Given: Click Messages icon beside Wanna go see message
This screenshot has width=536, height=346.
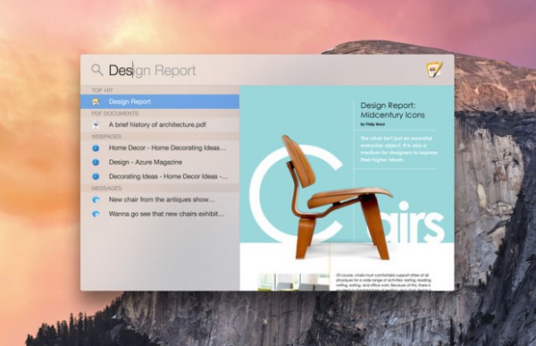Looking at the screenshot, I should click(96, 215).
